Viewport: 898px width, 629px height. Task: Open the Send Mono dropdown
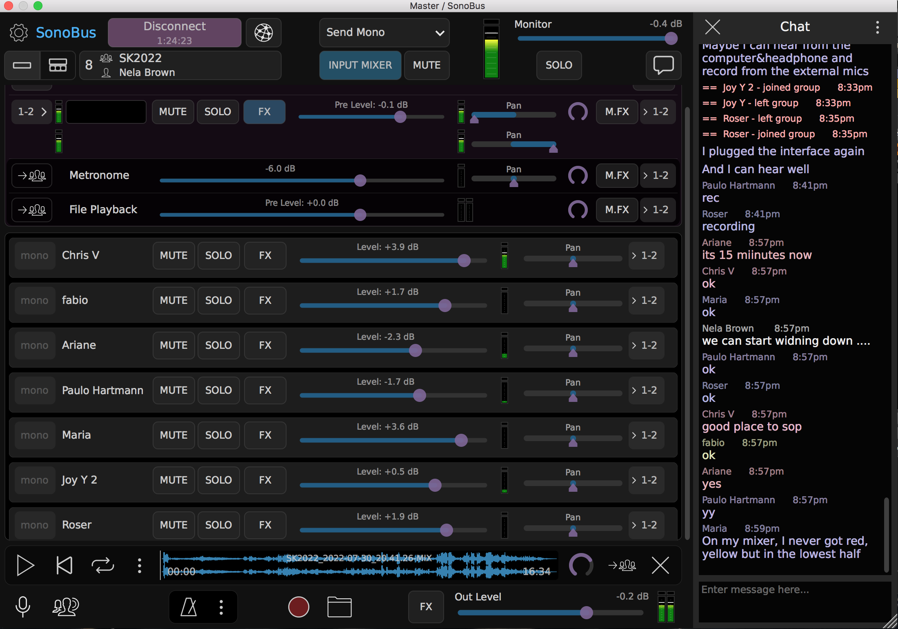[x=384, y=33]
